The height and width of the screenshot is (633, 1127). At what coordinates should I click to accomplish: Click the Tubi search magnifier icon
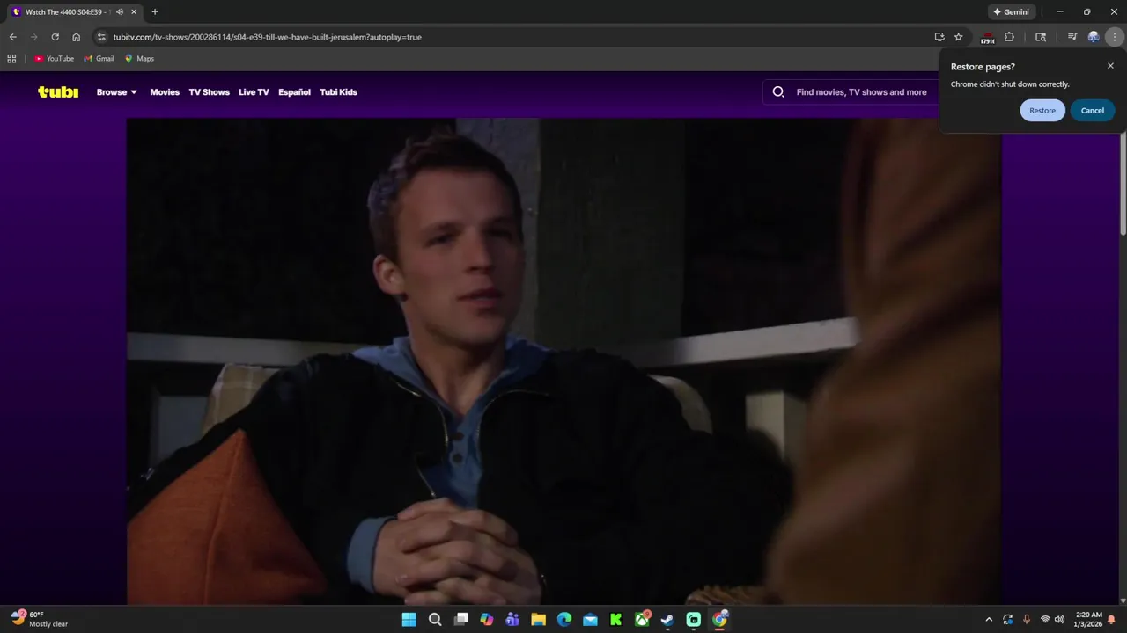tap(778, 91)
